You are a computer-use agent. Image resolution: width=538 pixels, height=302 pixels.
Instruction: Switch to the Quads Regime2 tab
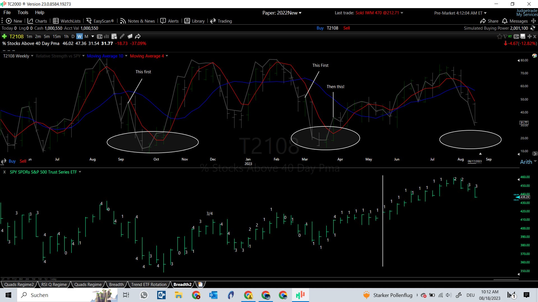(19, 284)
